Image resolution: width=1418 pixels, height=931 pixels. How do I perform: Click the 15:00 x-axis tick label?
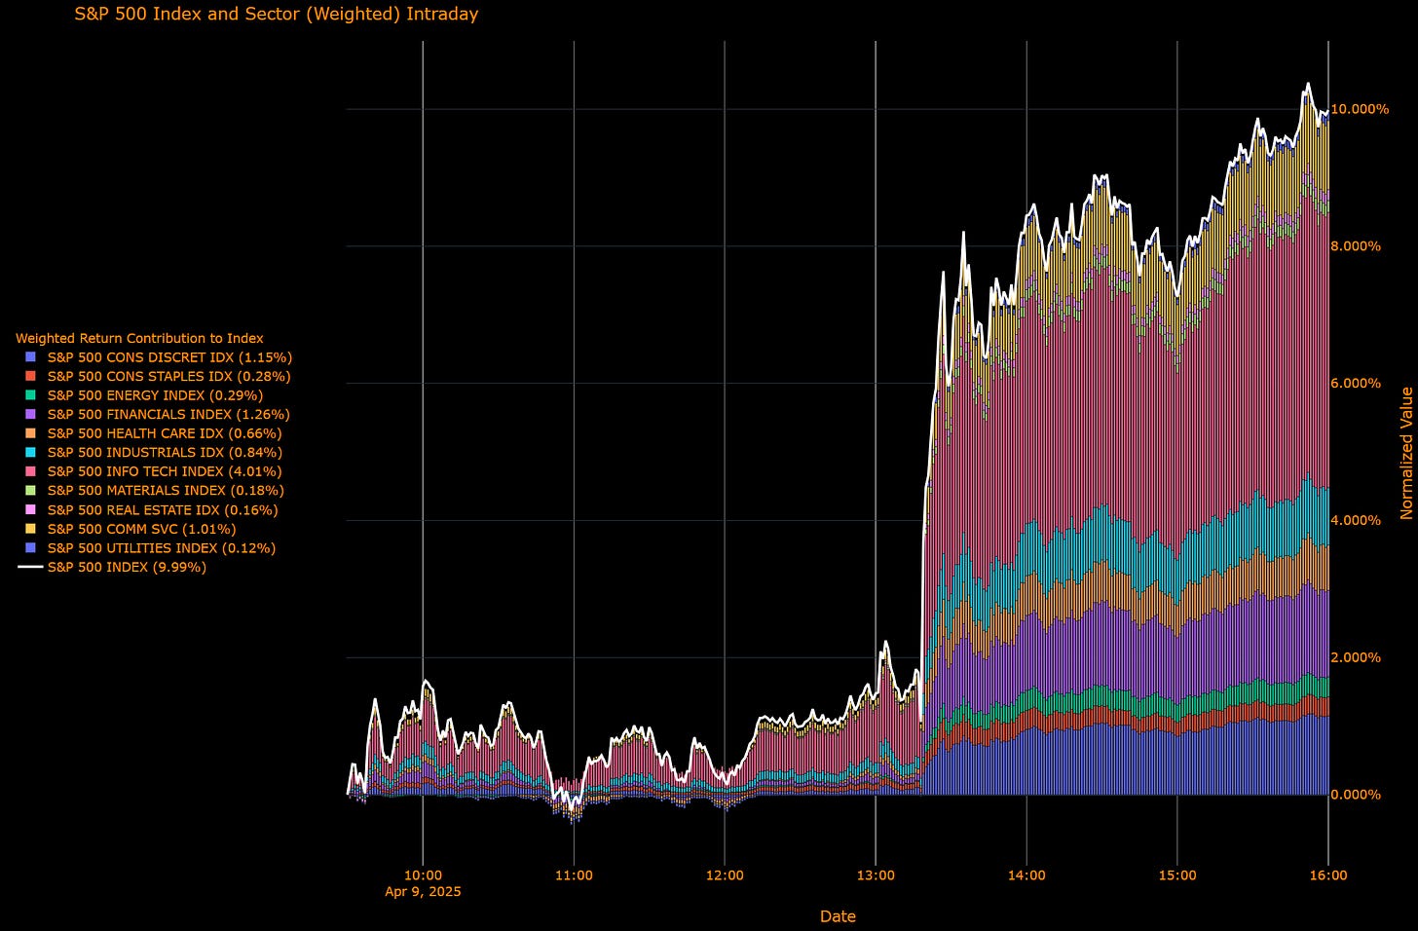click(1177, 875)
